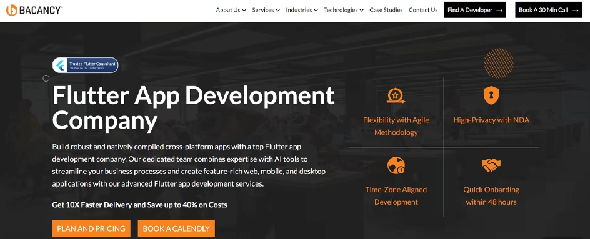Click the Book A 30 Min Call button
The image size is (590, 239).
point(549,10)
